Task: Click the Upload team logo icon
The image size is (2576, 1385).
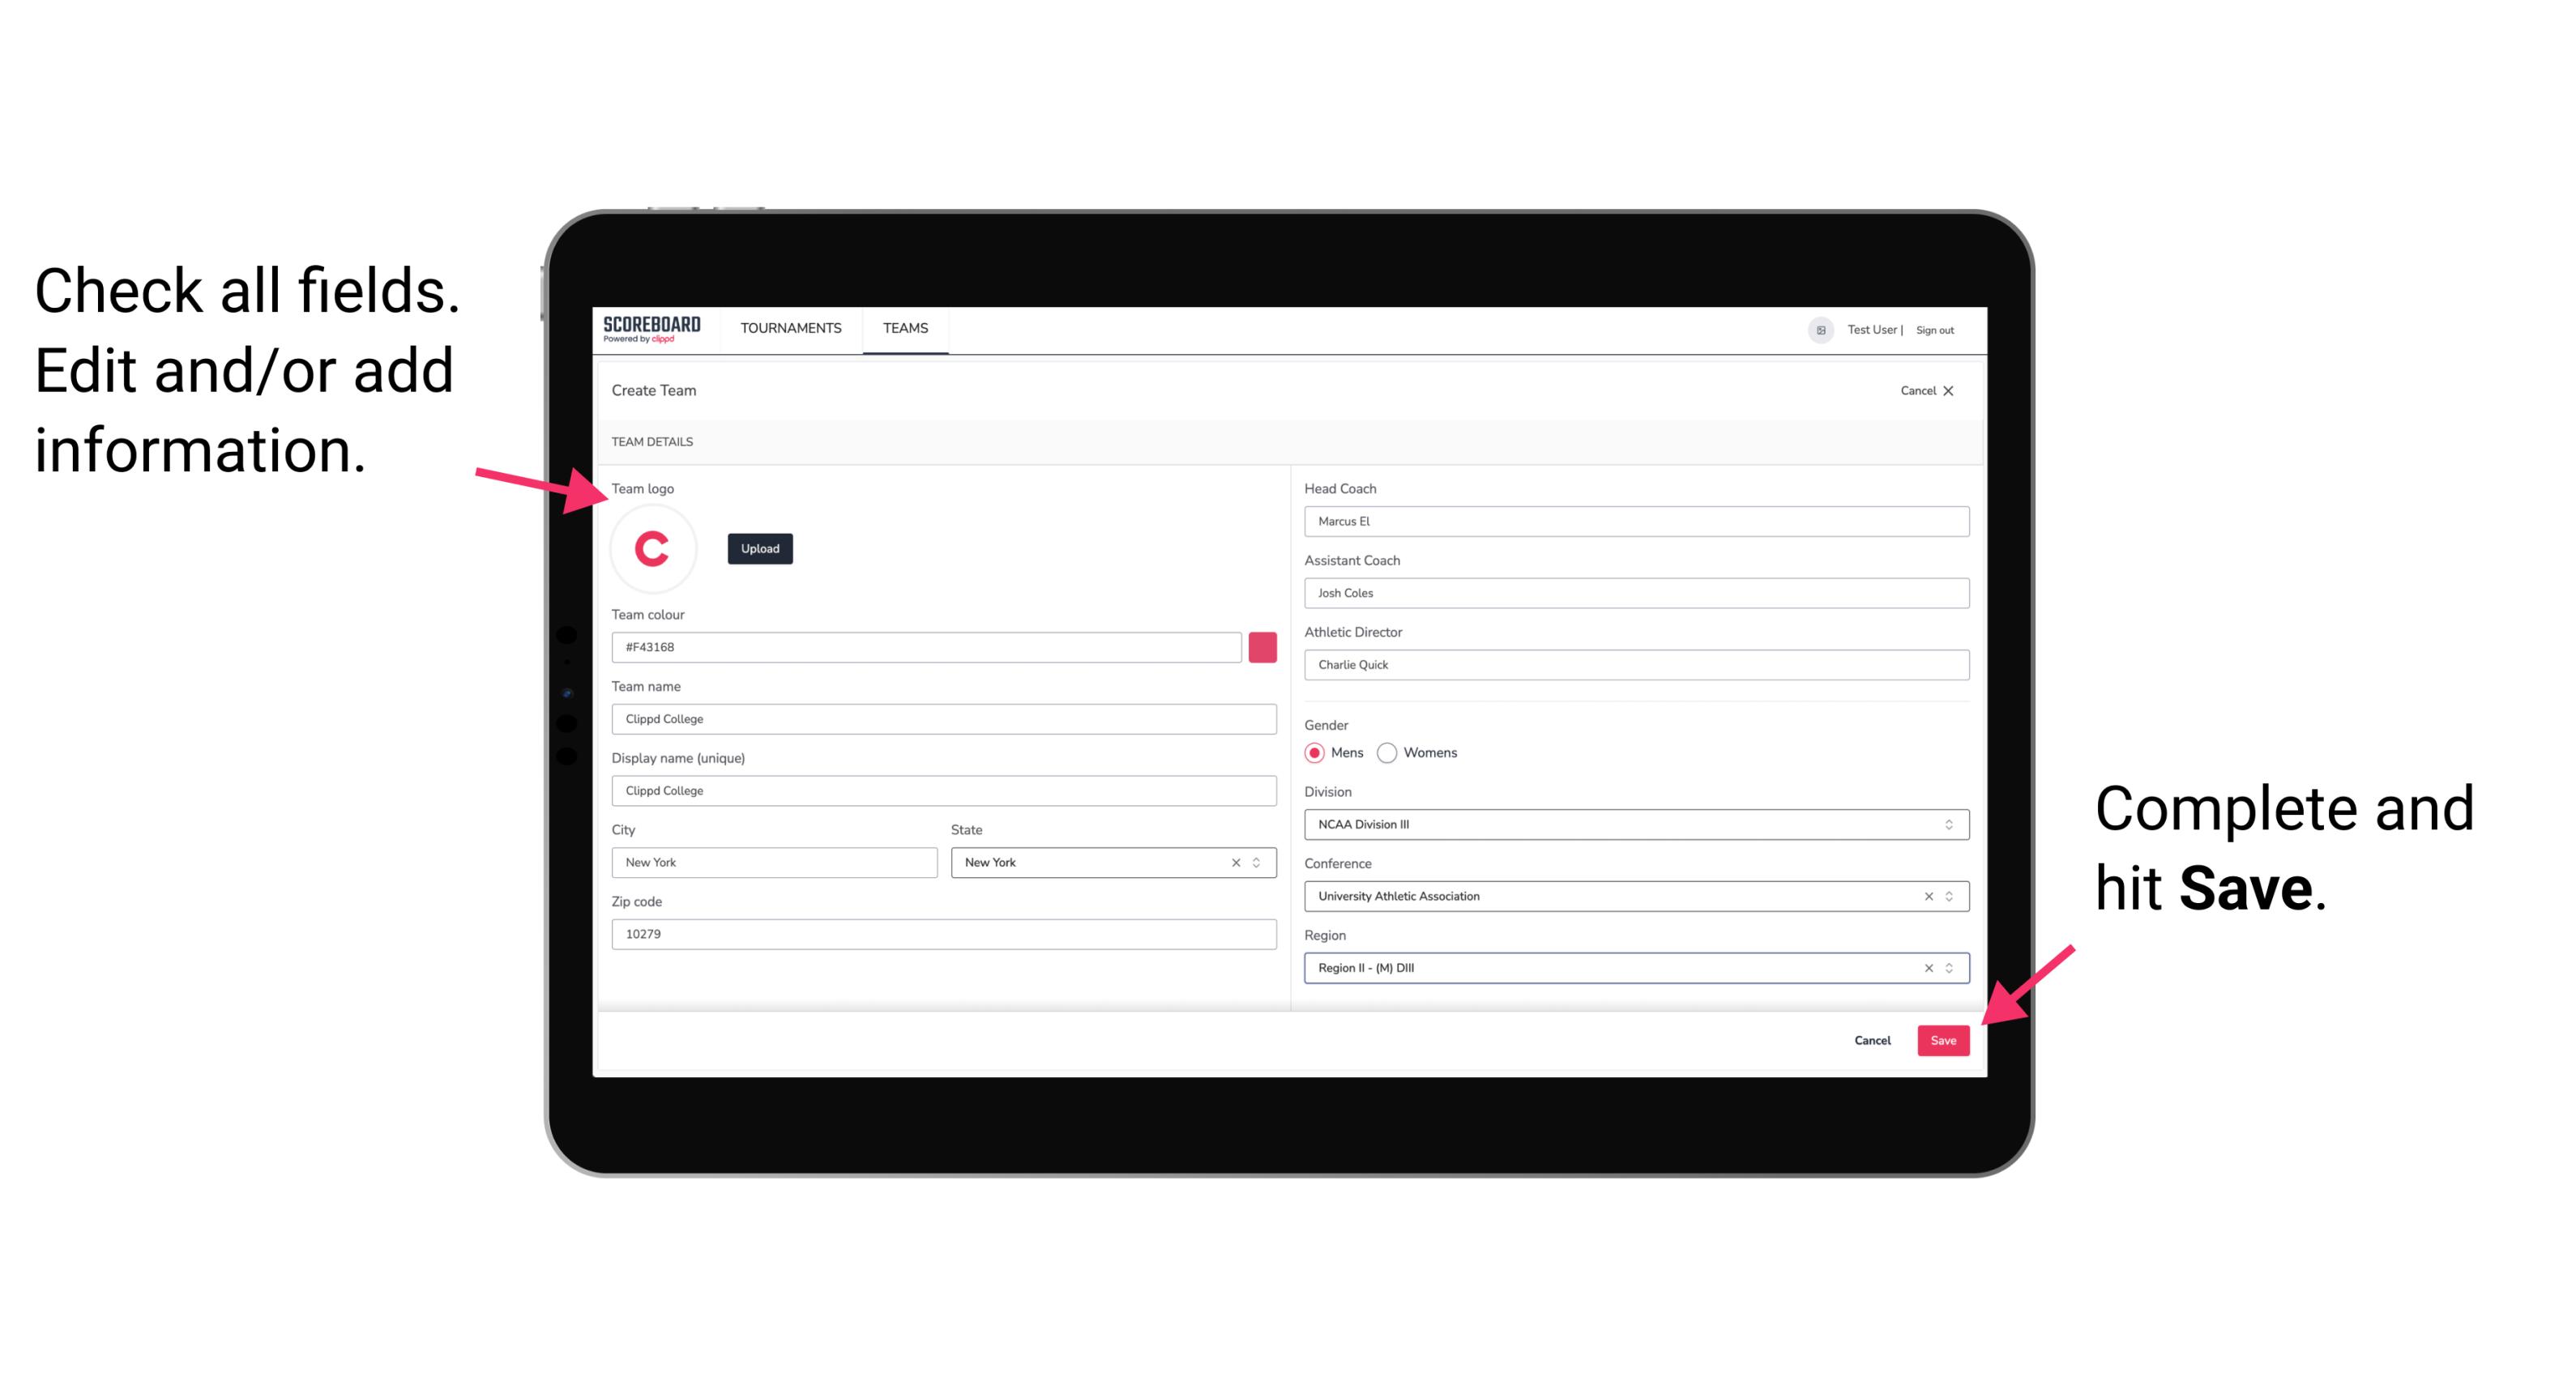Action: [759, 548]
